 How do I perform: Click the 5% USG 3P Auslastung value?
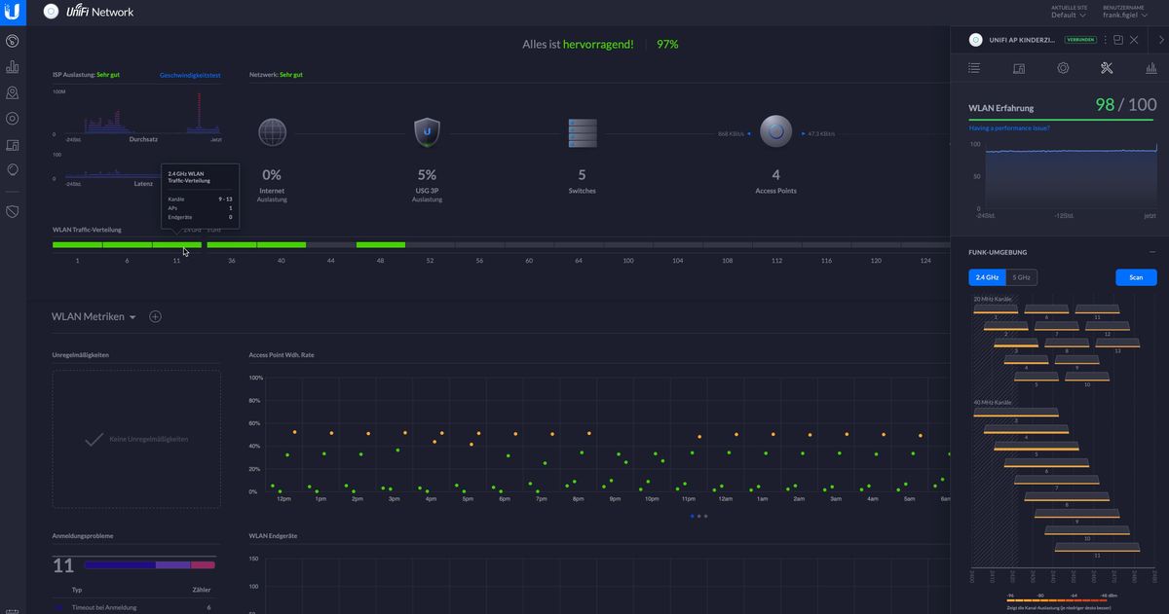[427, 175]
